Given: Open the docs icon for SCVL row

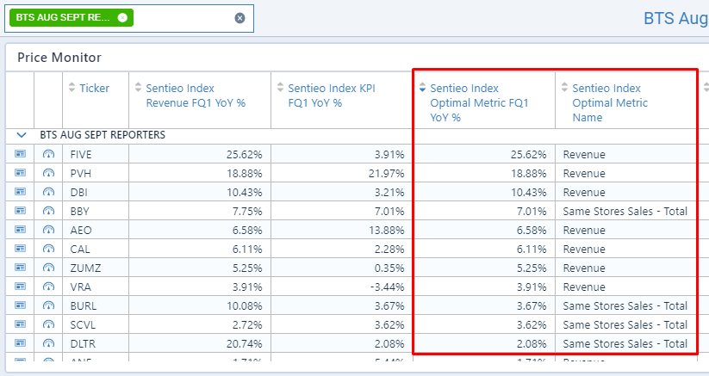Looking at the screenshot, I should (x=21, y=324).
